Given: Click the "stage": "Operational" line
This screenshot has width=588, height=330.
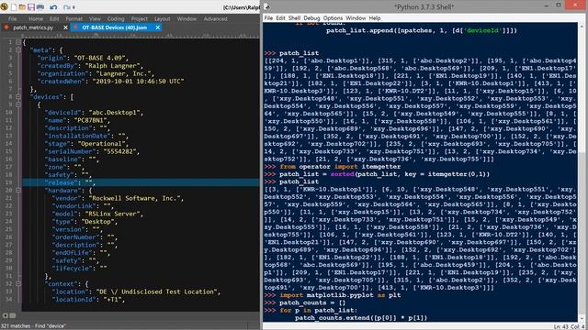Looking at the screenshot, I should tap(86, 144).
